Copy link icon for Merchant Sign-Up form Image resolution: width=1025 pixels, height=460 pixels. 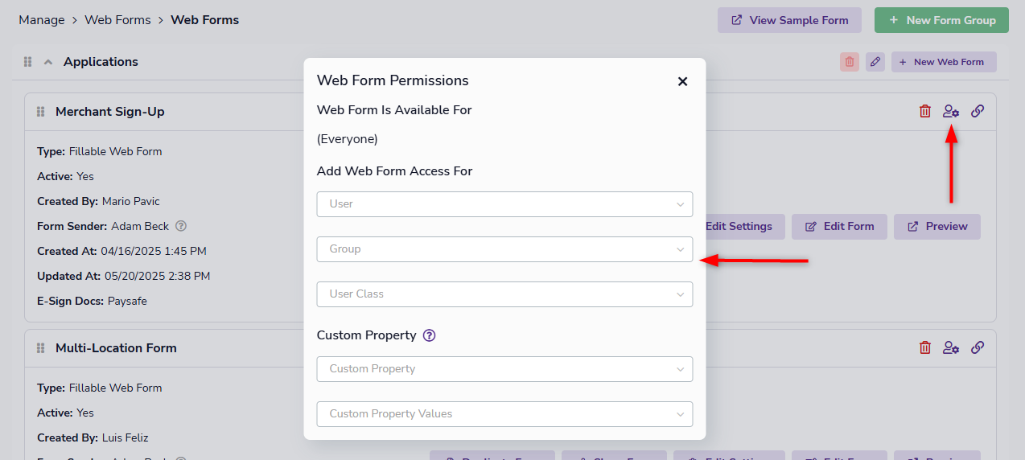pos(978,112)
